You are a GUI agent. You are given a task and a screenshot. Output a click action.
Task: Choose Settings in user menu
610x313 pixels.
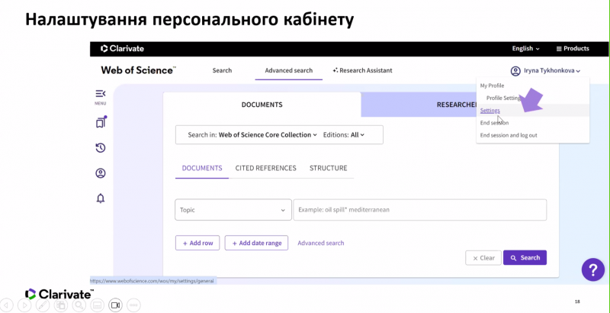coord(490,111)
